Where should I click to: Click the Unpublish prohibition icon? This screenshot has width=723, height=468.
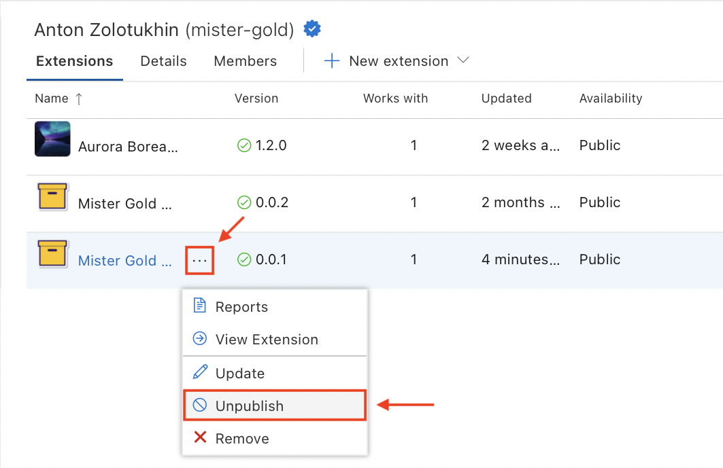(x=200, y=405)
